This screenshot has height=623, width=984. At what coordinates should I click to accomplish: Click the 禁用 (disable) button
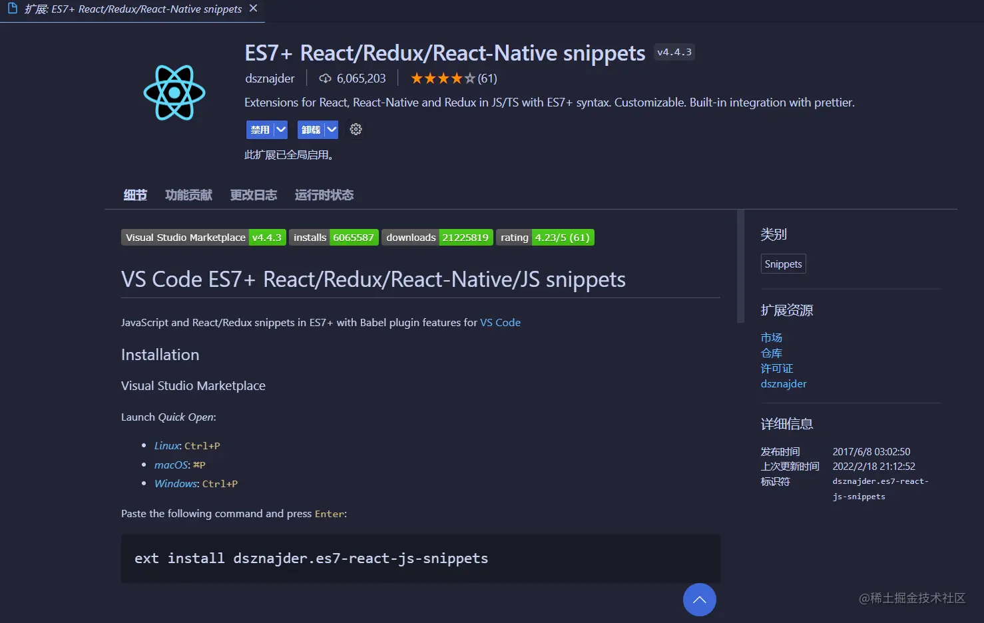(260, 130)
